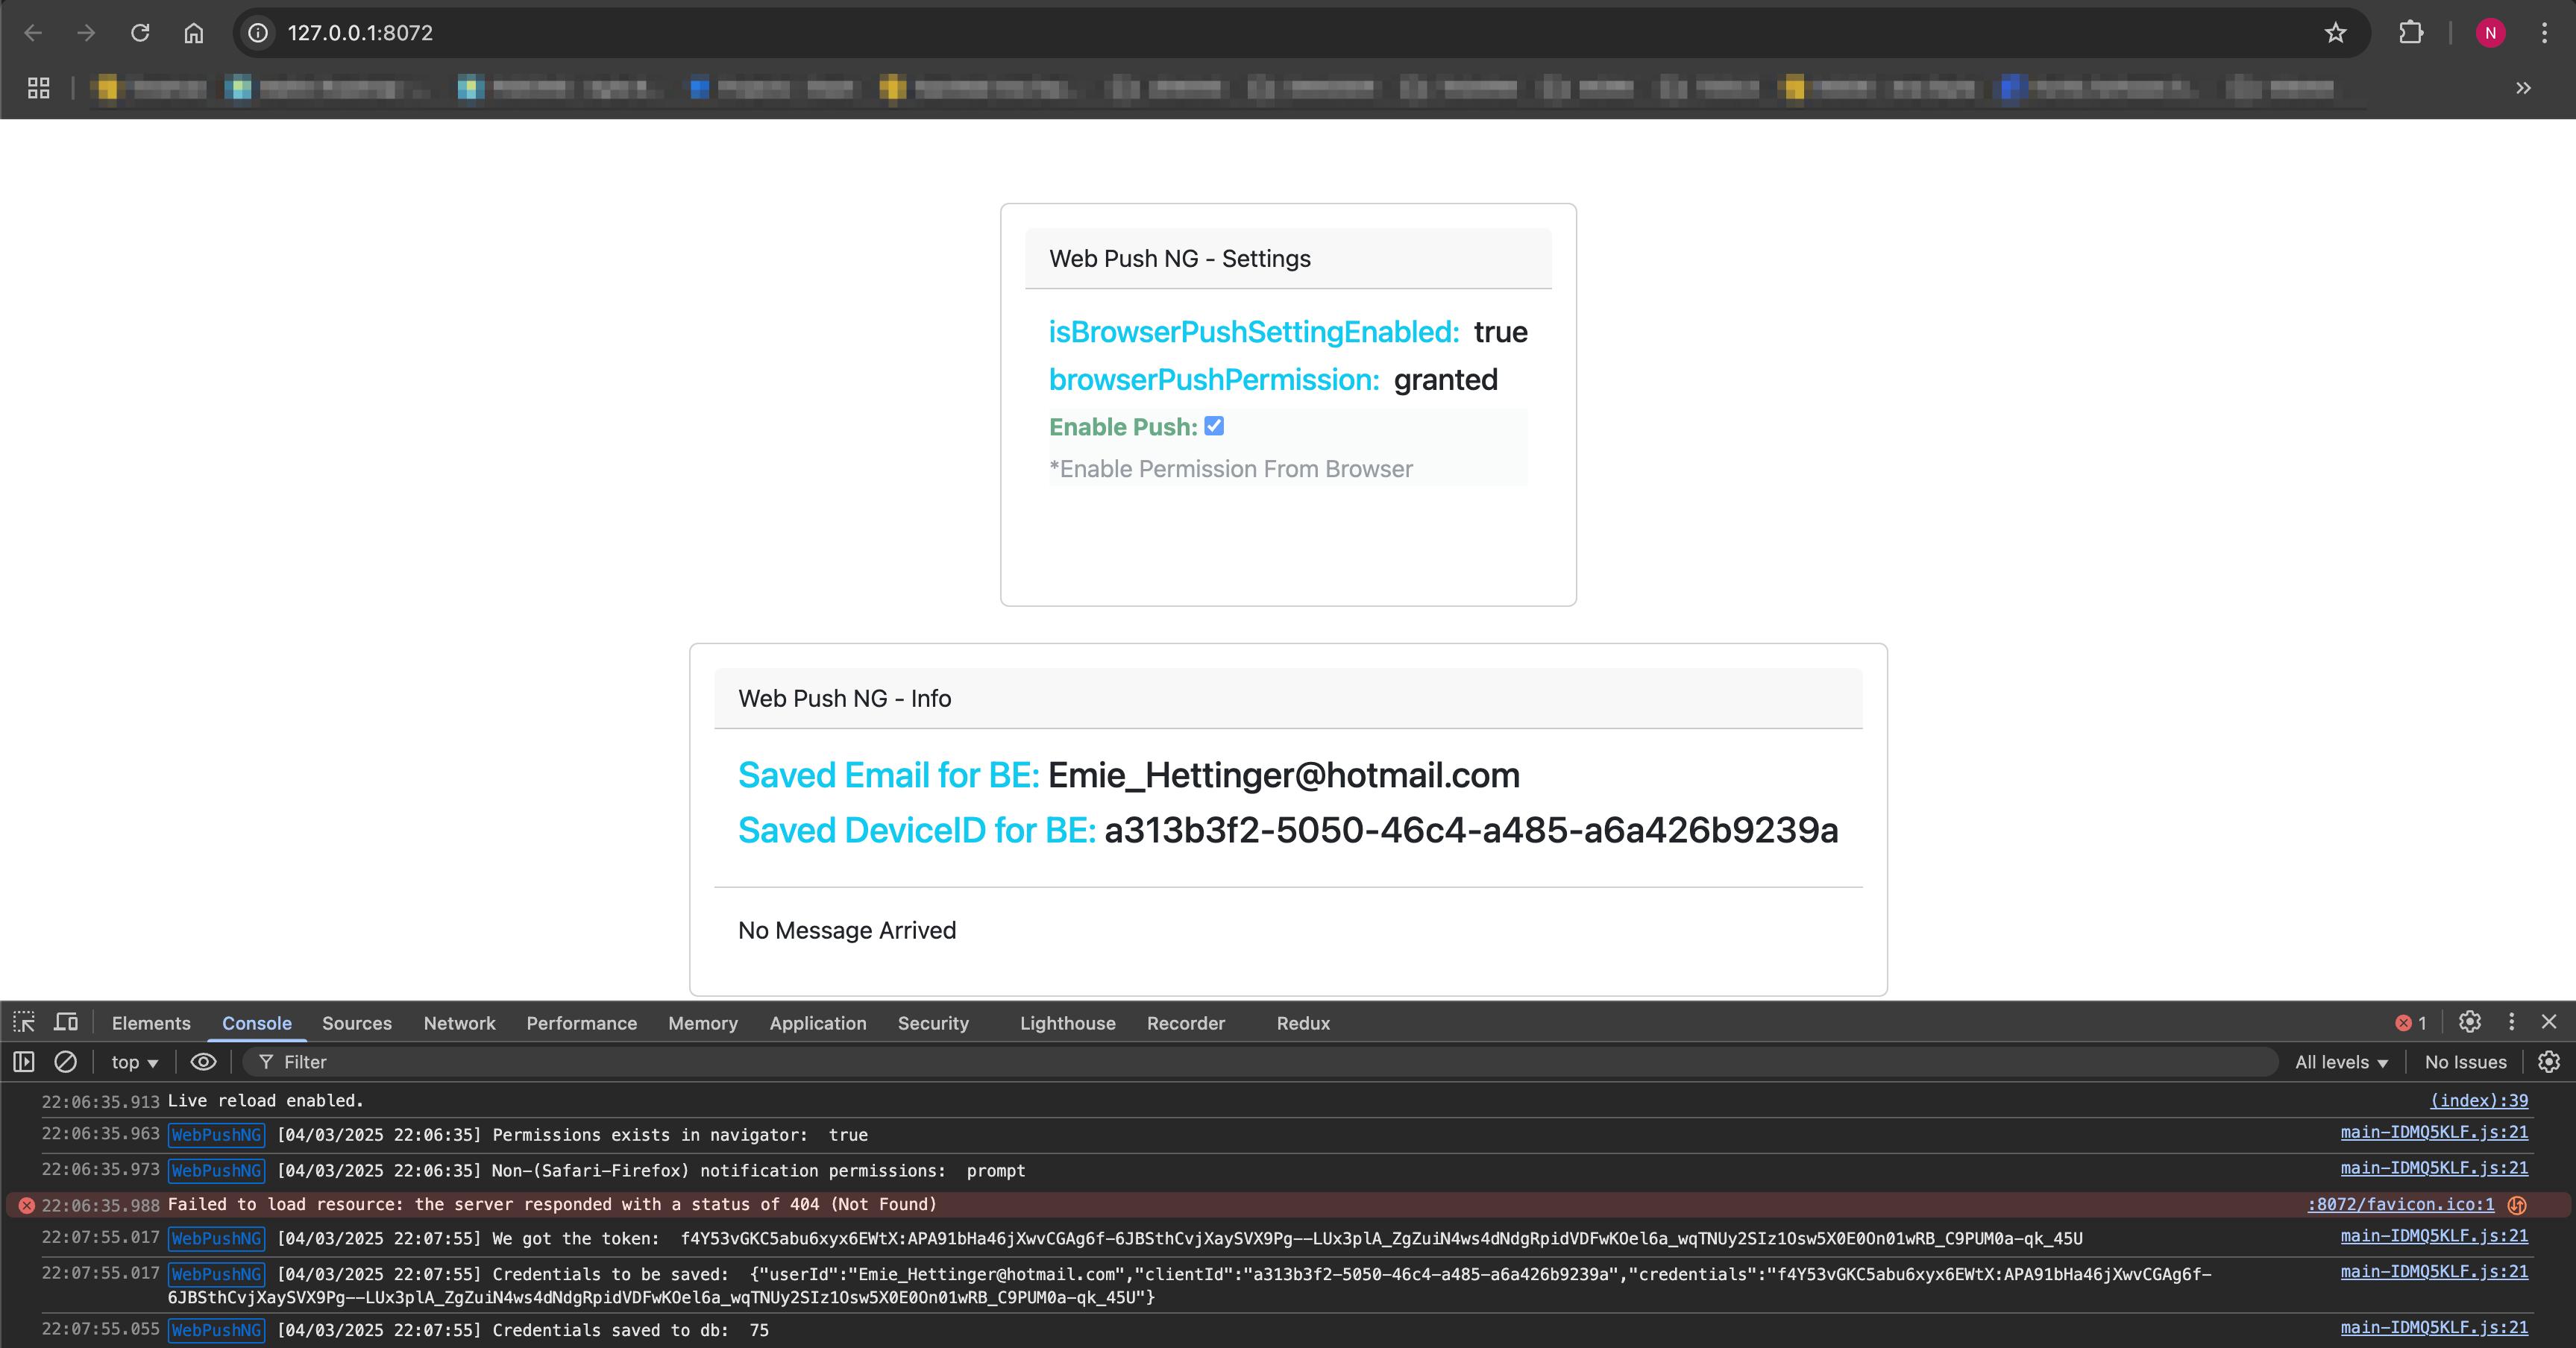View site information icon in address bar
This screenshot has height=1348, width=2576.
(258, 33)
